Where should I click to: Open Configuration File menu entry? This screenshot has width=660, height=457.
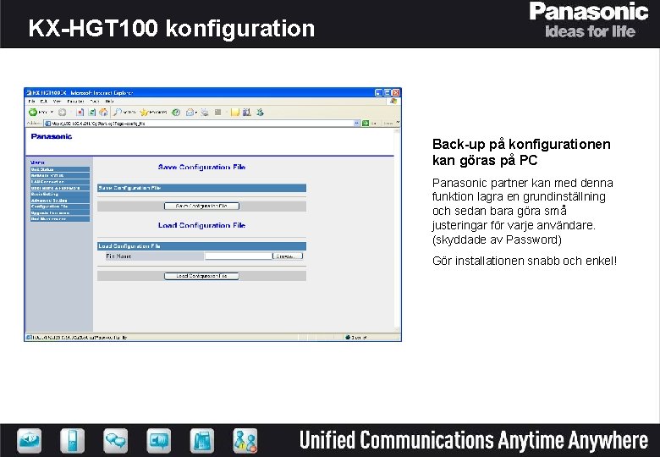(60, 206)
